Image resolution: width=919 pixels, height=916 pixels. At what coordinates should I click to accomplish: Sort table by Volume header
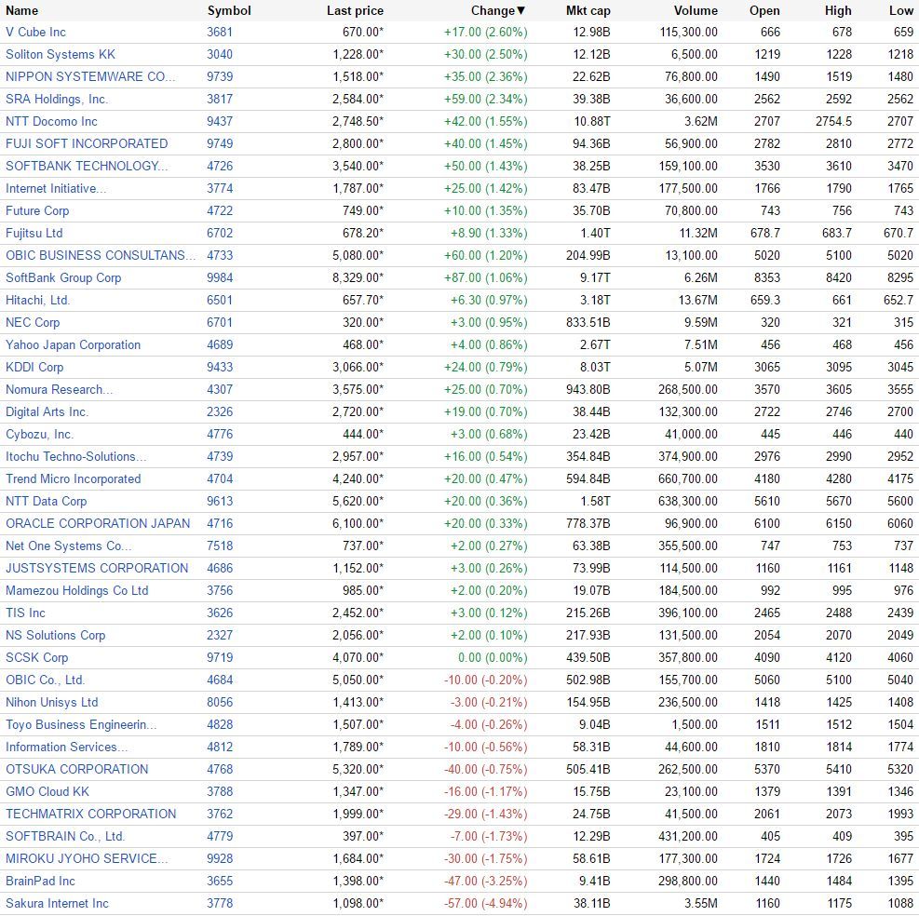pyautogui.click(x=696, y=10)
